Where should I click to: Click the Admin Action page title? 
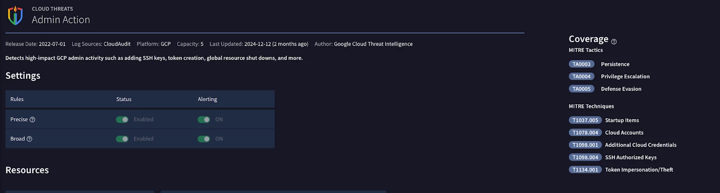61,20
